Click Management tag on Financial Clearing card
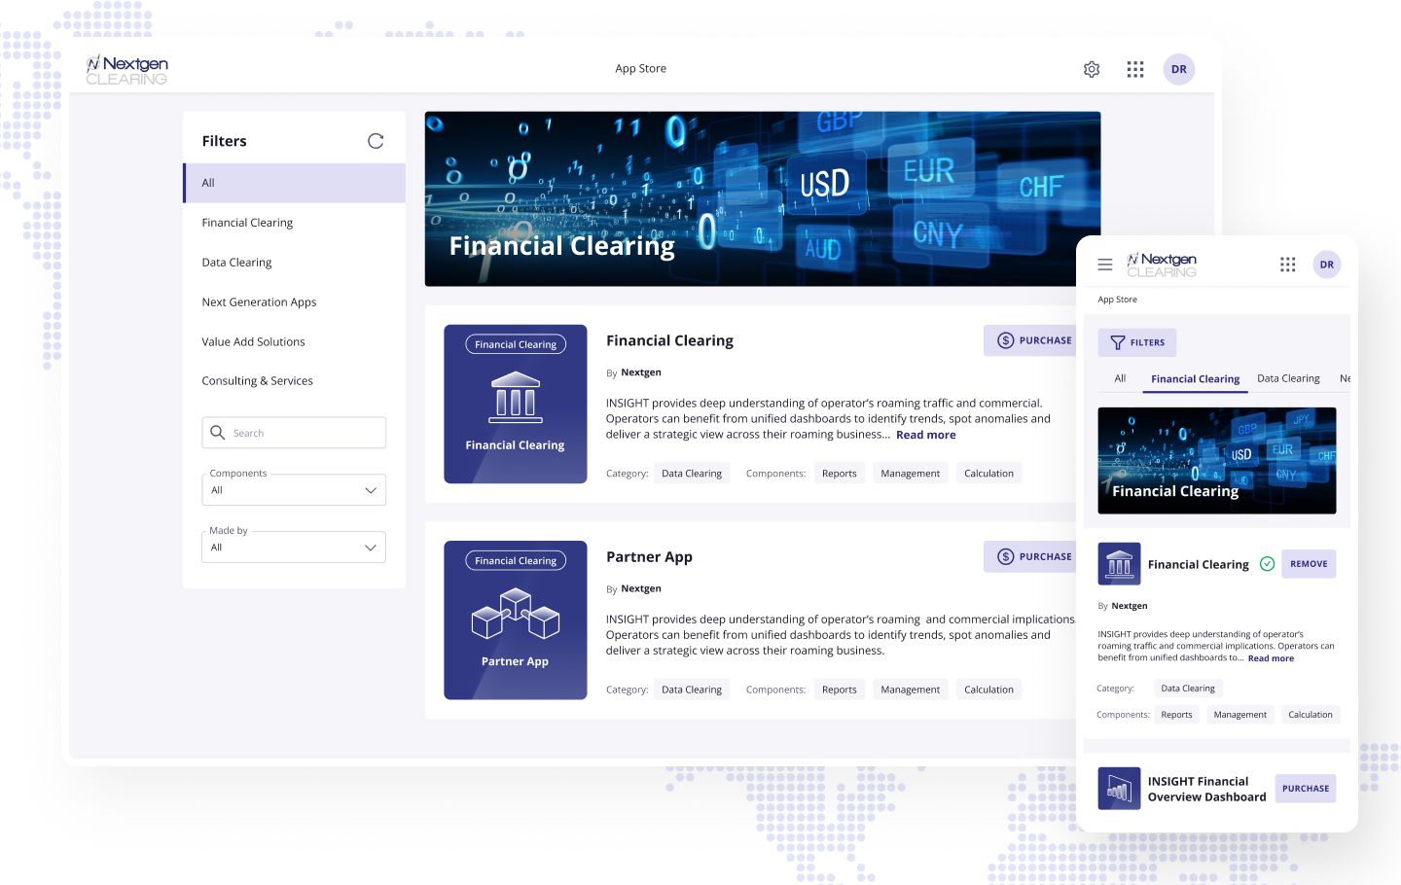Image resolution: width=1401 pixels, height=885 pixels. click(x=910, y=474)
